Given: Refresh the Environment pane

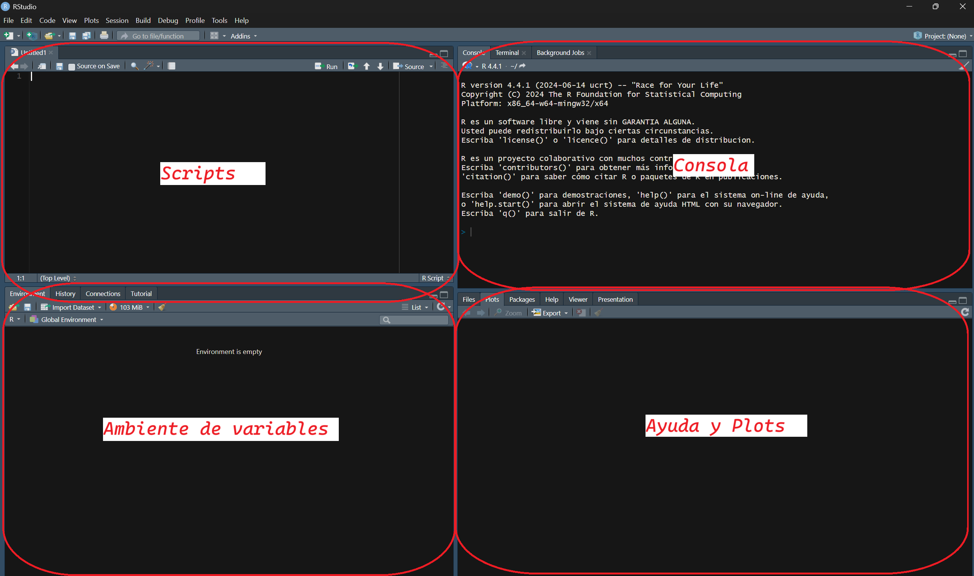Looking at the screenshot, I should (x=441, y=307).
